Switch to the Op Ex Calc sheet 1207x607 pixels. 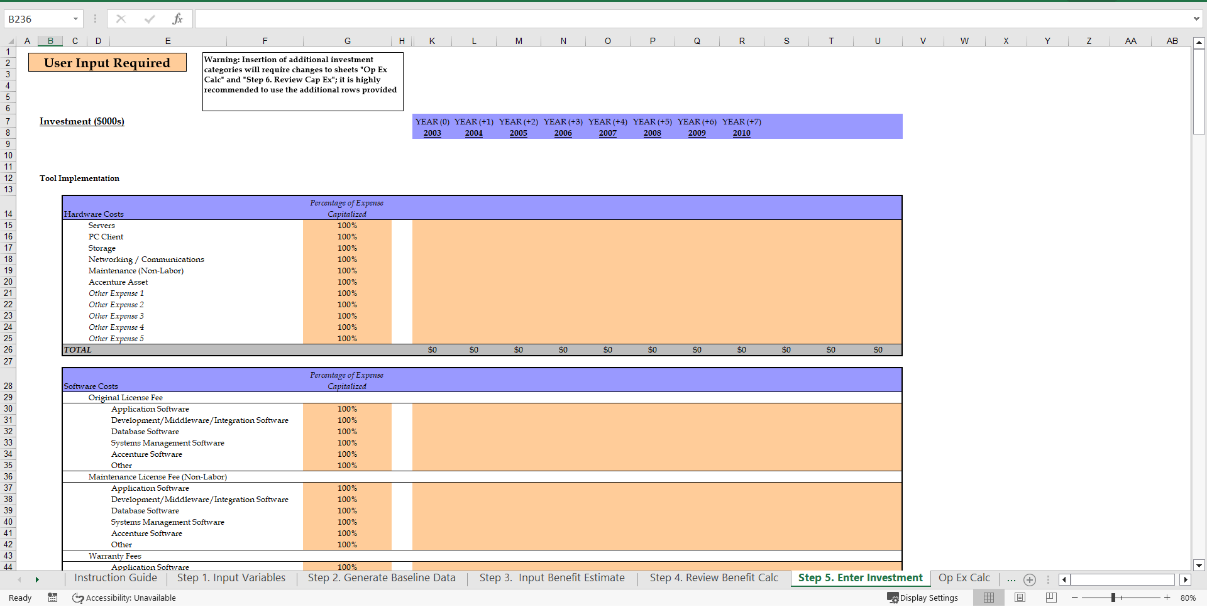(x=964, y=577)
